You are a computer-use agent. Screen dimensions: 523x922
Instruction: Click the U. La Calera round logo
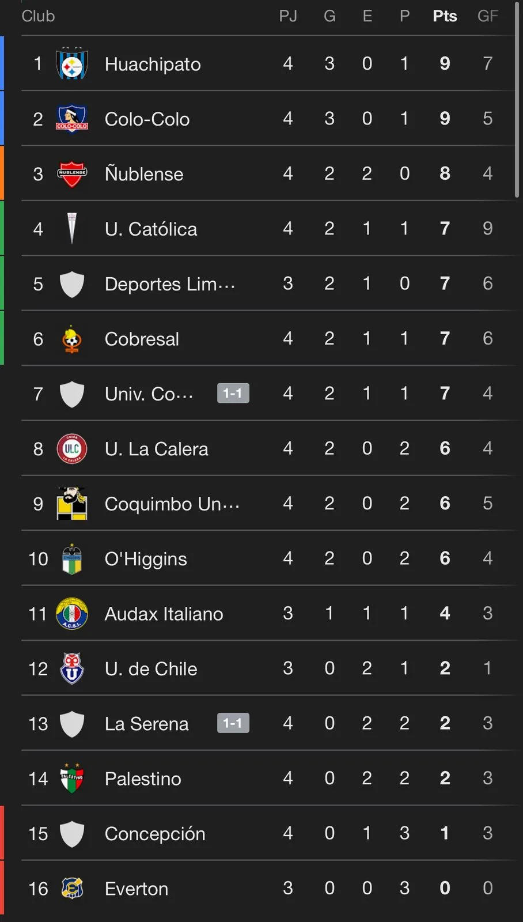click(x=72, y=449)
